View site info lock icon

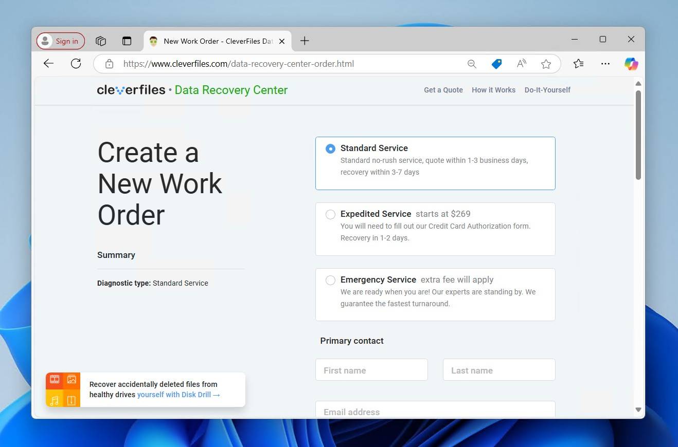click(109, 64)
